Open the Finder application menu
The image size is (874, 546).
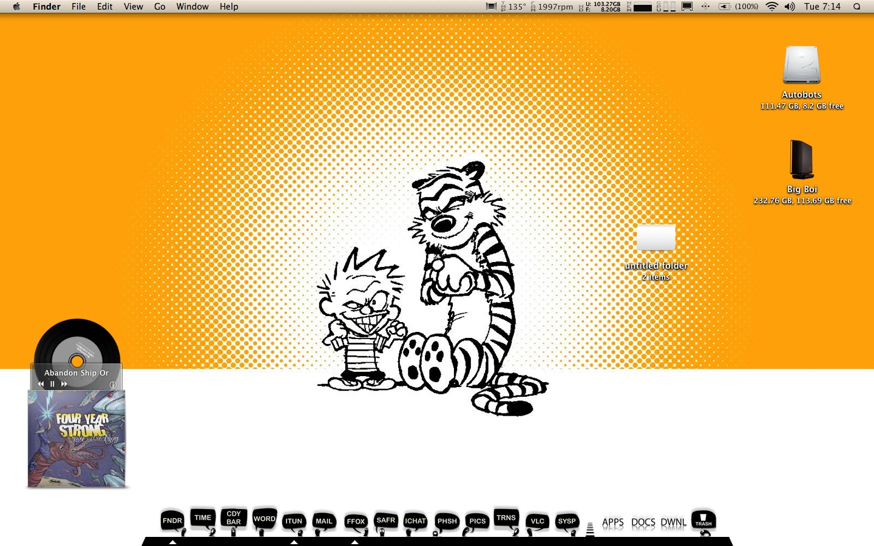point(47,7)
